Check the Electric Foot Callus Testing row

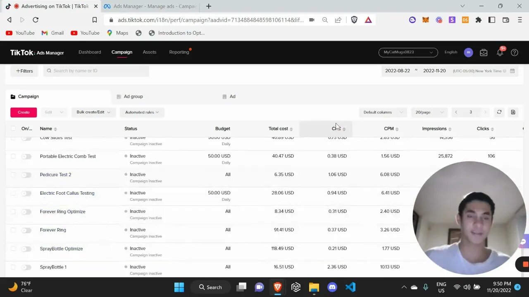click(x=13, y=193)
